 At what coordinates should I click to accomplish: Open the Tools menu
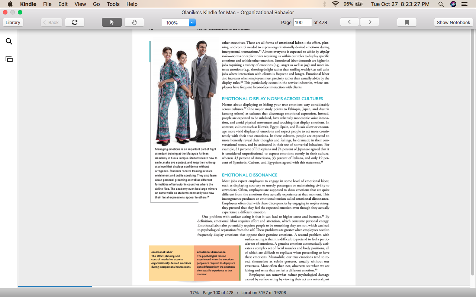113,4
